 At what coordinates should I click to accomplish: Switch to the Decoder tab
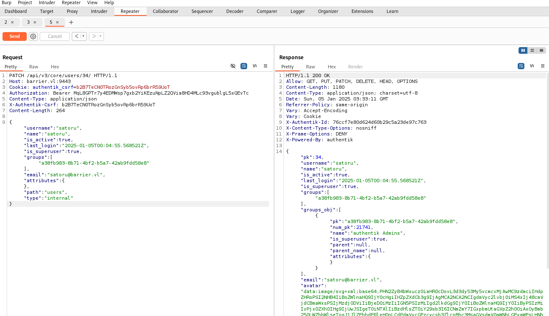coord(235,11)
